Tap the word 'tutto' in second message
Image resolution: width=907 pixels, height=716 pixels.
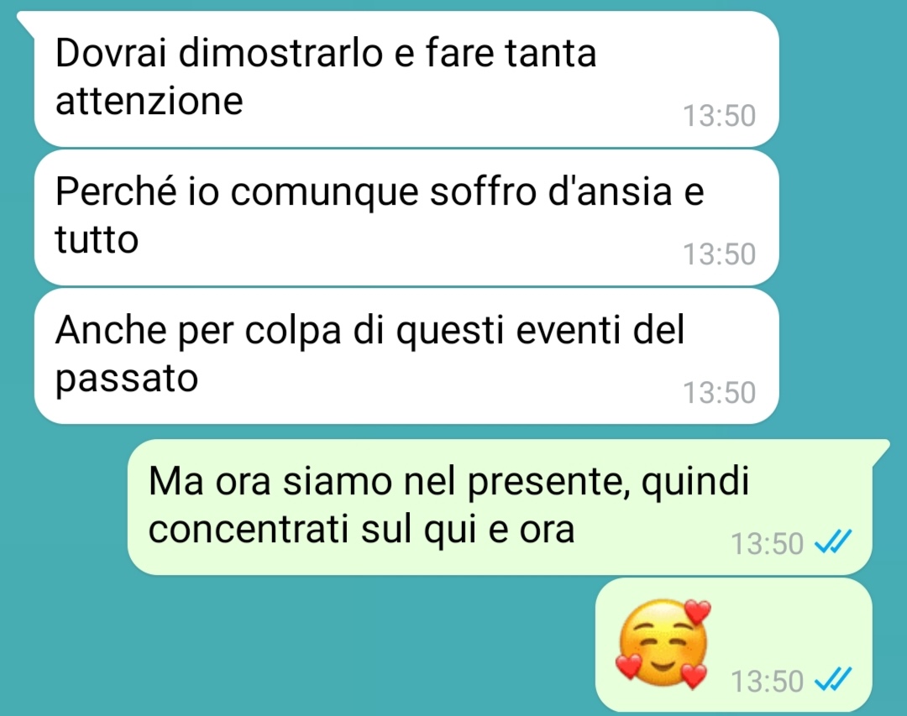coord(97,239)
